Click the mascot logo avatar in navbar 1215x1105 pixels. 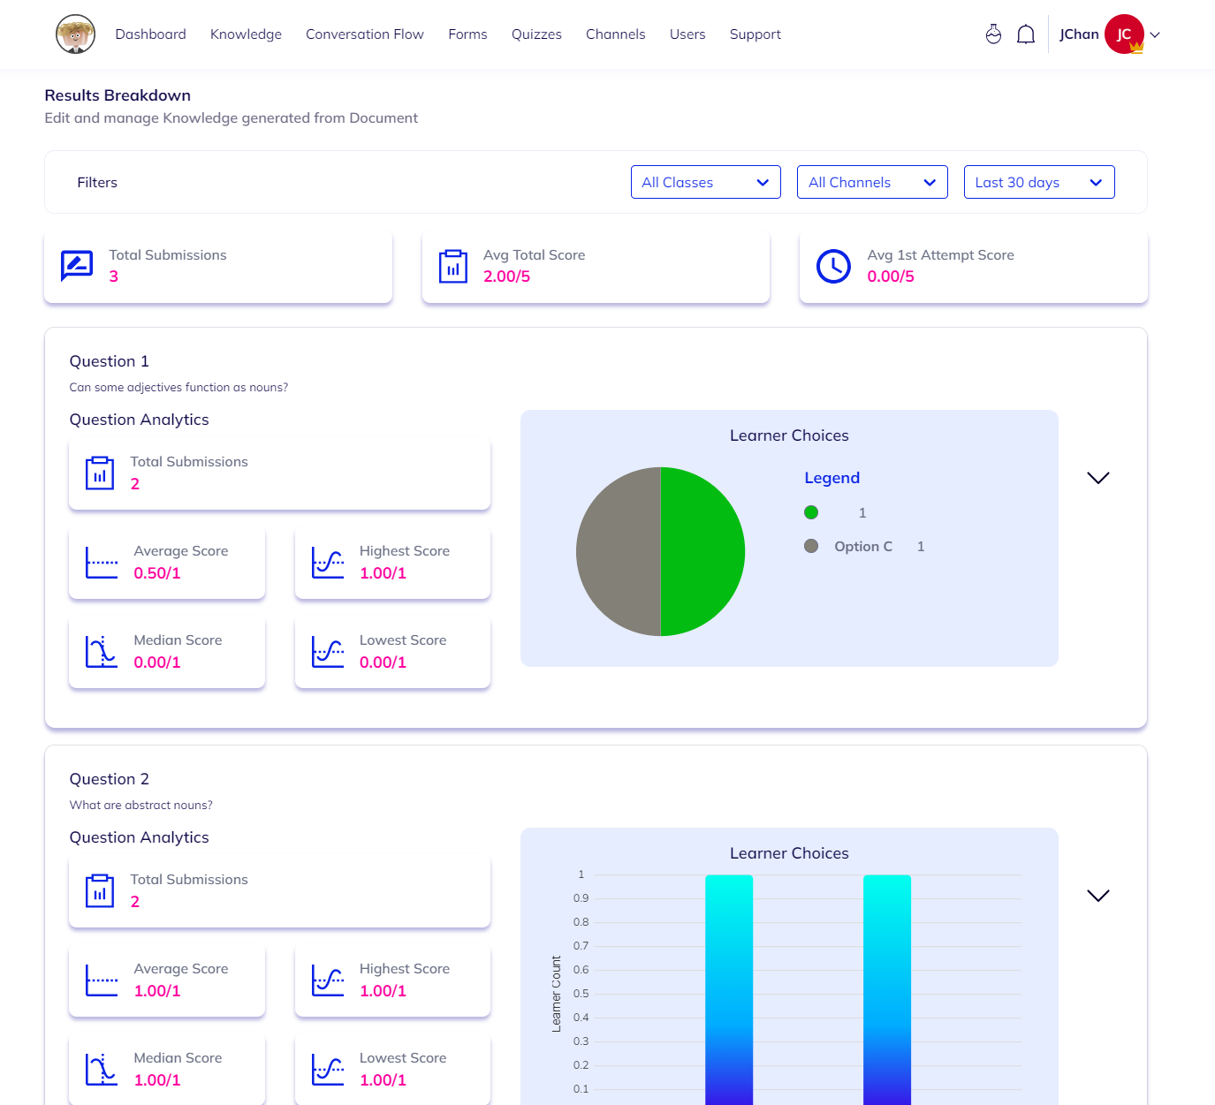(x=75, y=34)
